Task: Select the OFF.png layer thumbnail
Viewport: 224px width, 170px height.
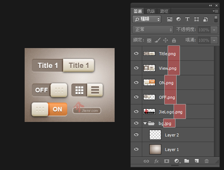Action: point(149,97)
